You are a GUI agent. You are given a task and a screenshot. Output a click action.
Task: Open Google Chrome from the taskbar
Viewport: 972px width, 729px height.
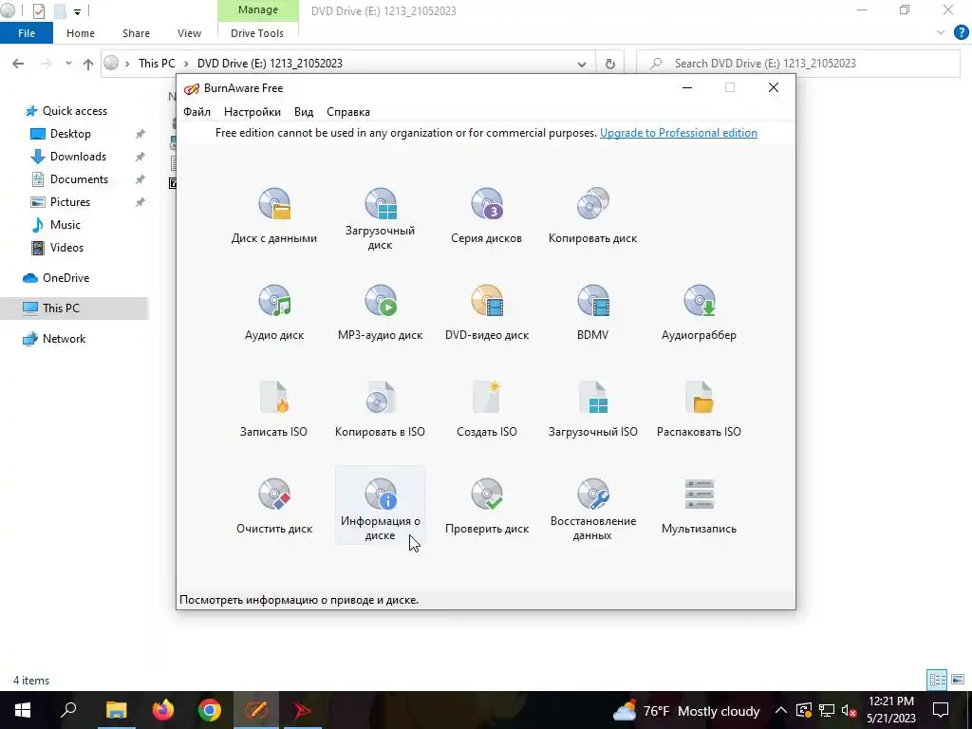point(210,710)
